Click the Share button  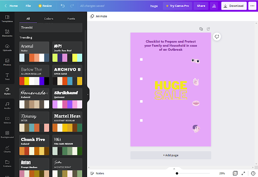click(201, 6)
